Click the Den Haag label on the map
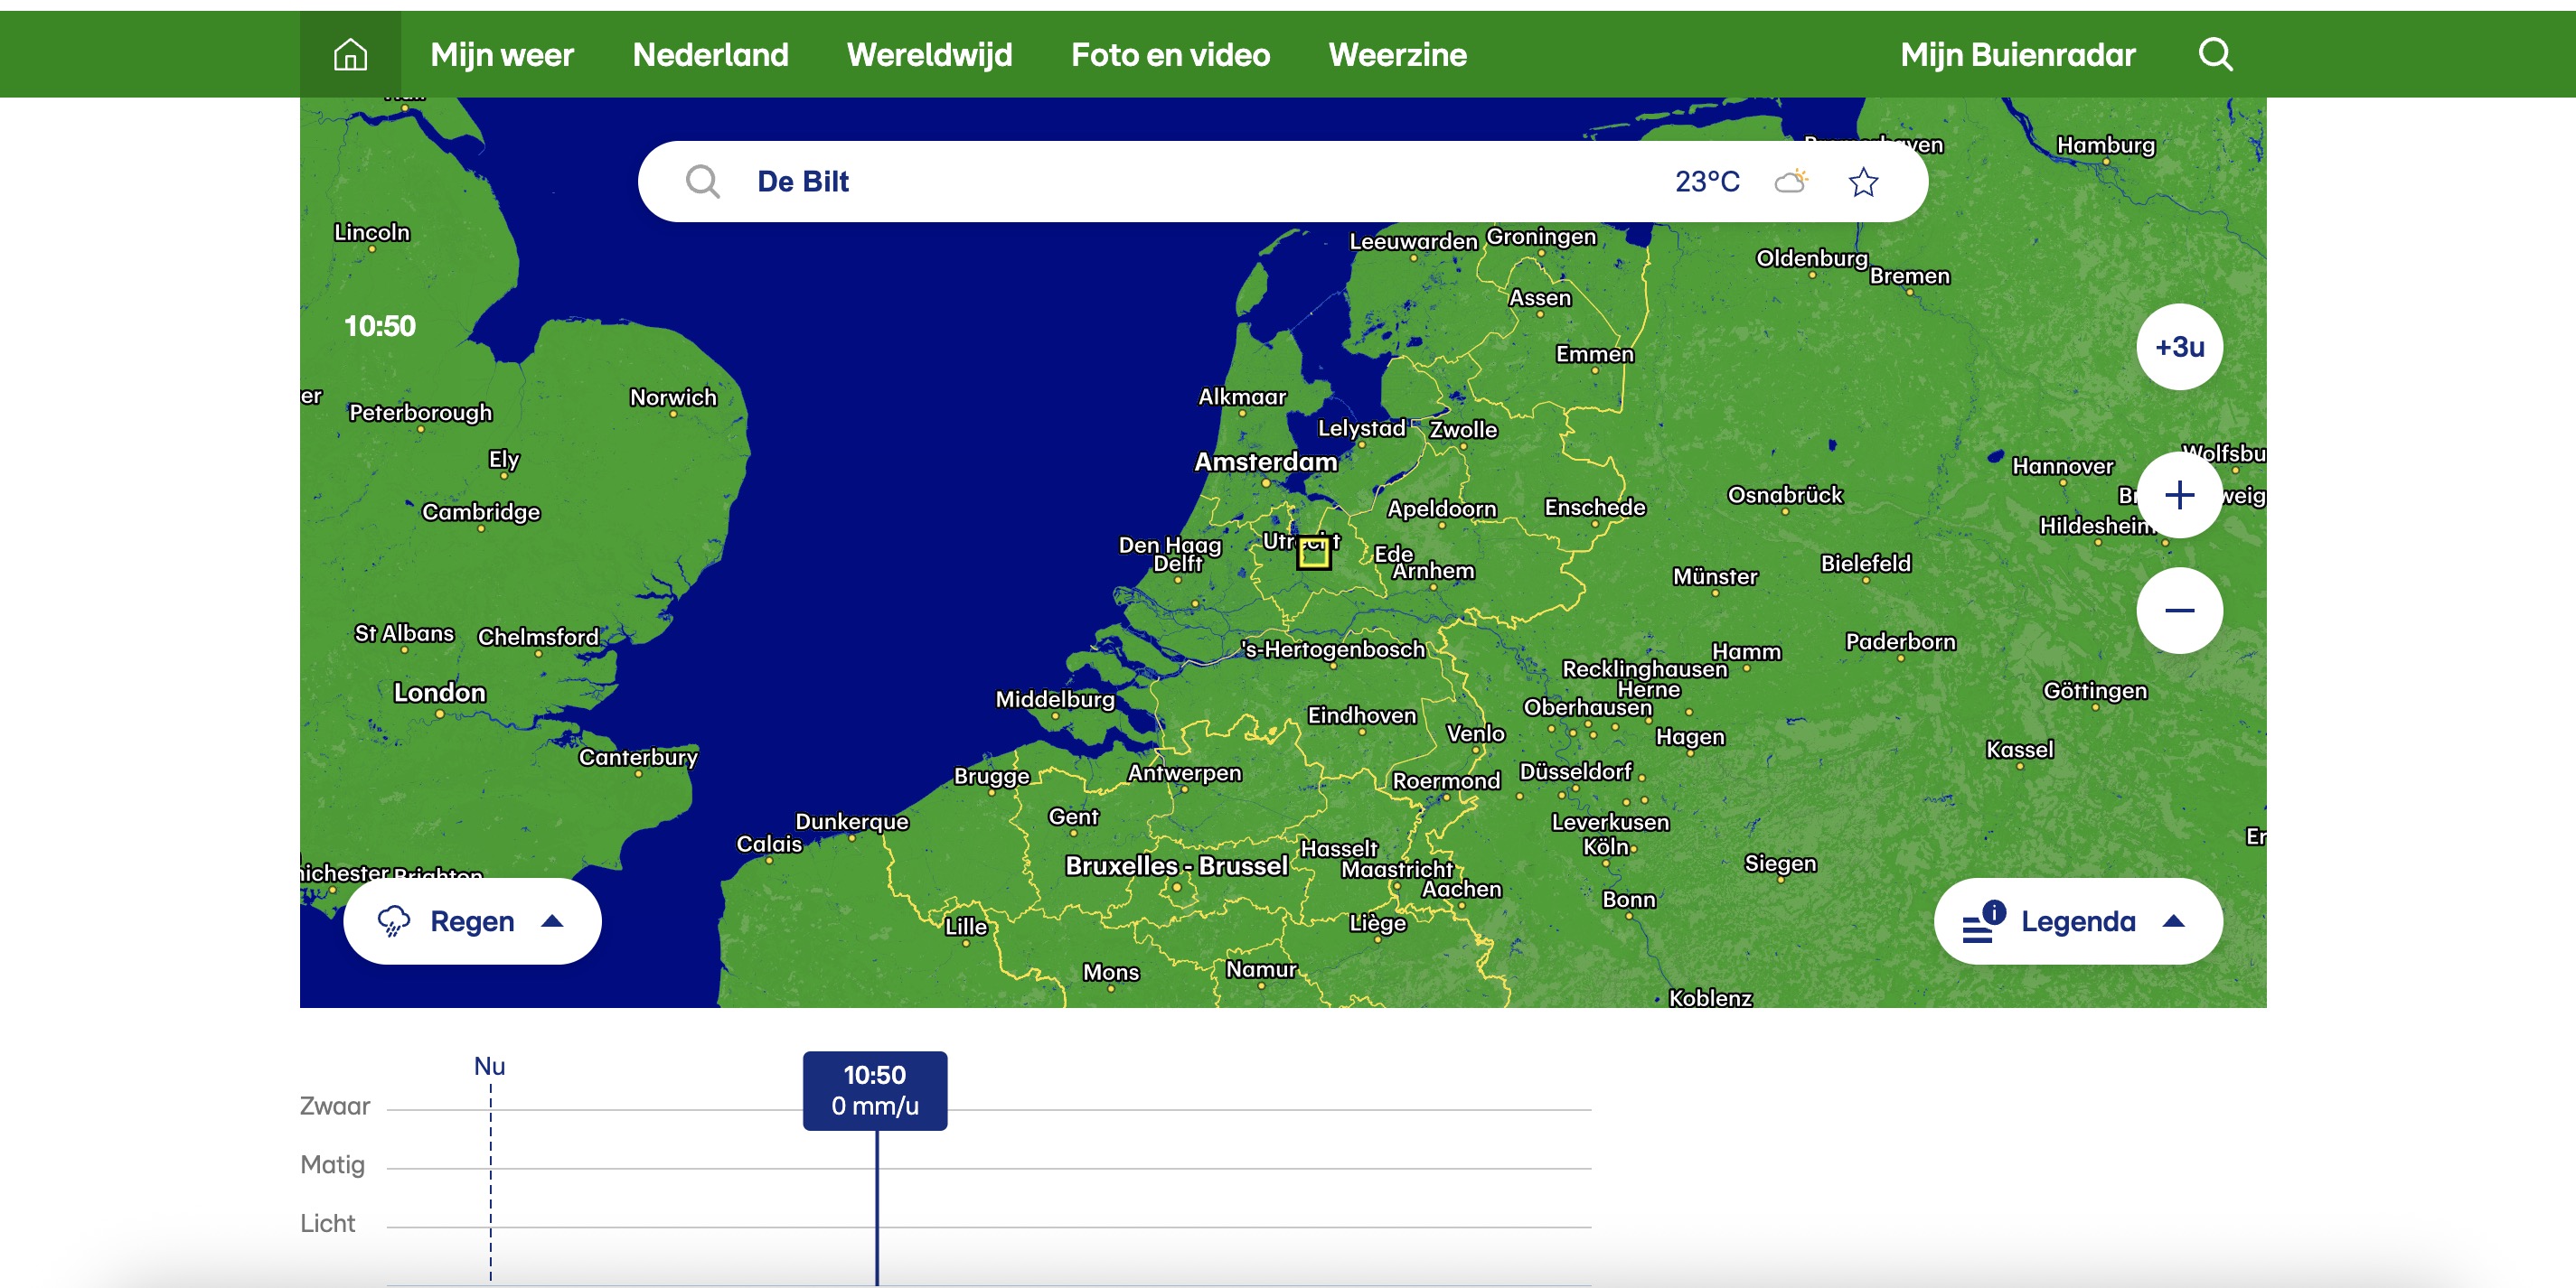 click(1169, 546)
